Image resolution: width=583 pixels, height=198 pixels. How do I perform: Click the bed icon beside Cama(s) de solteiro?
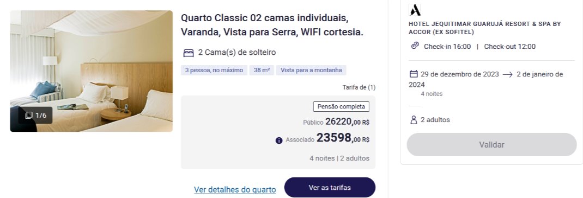pos(189,53)
